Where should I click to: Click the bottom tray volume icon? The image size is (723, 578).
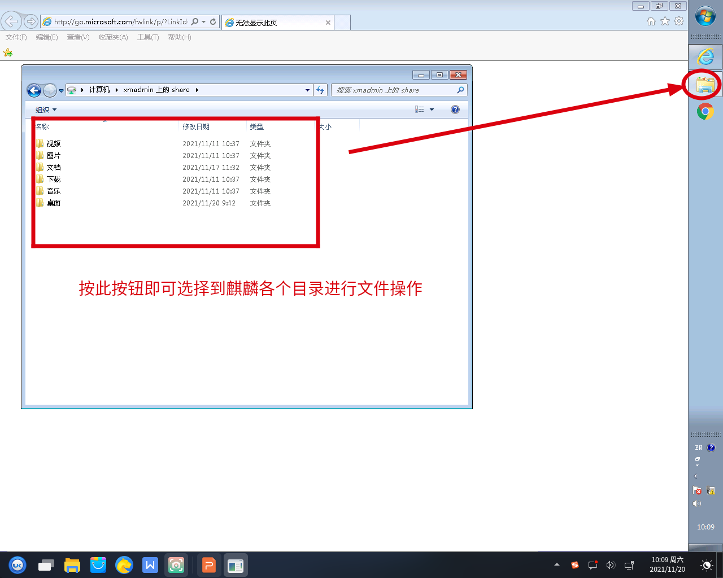click(x=611, y=565)
